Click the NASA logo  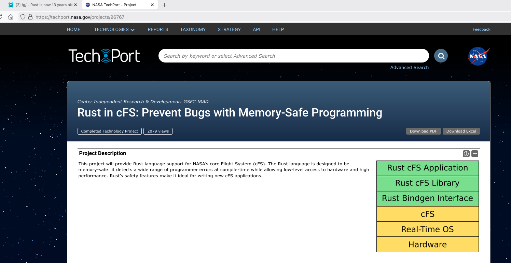tap(478, 56)
